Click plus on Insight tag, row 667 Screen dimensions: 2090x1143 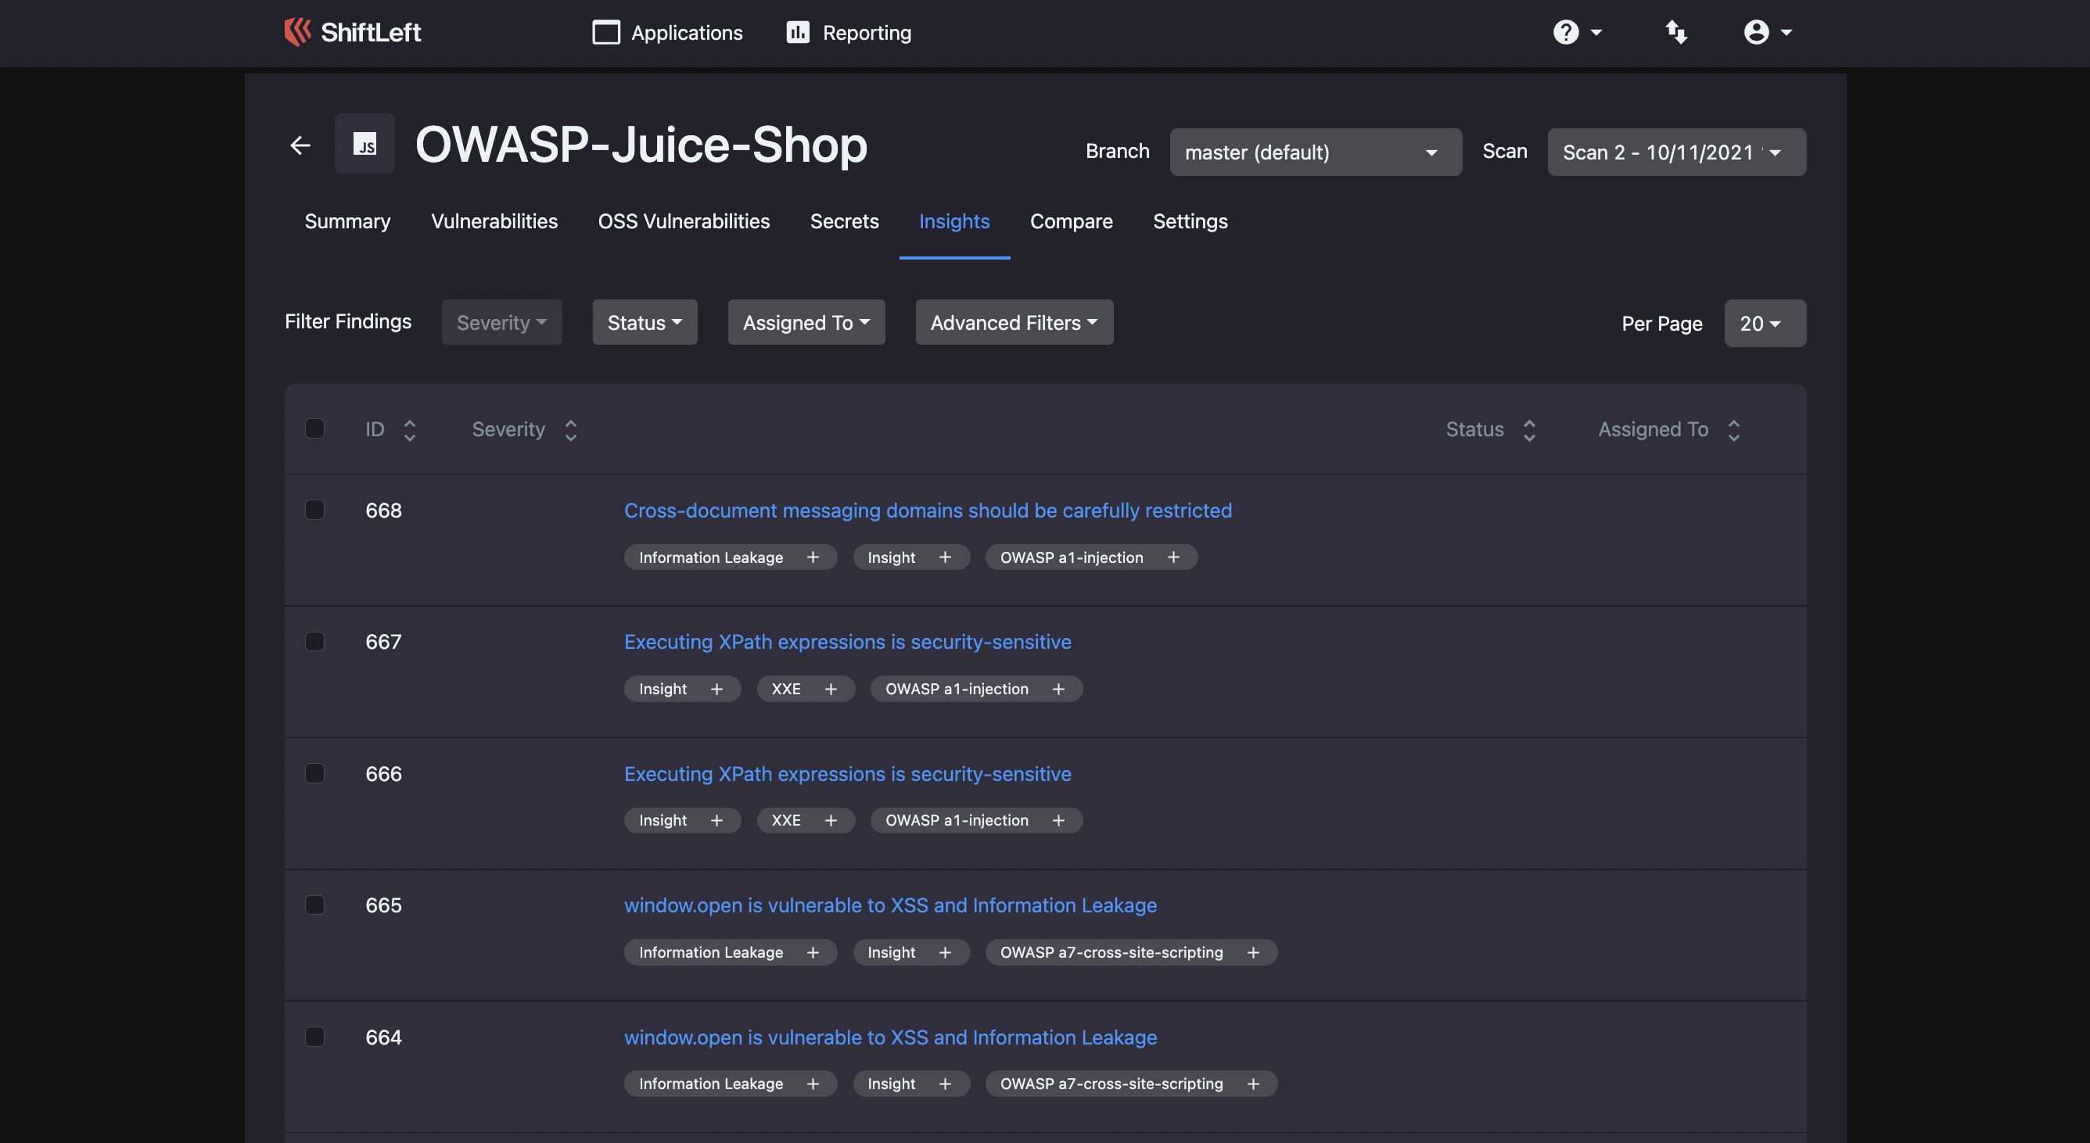point(716,689)
